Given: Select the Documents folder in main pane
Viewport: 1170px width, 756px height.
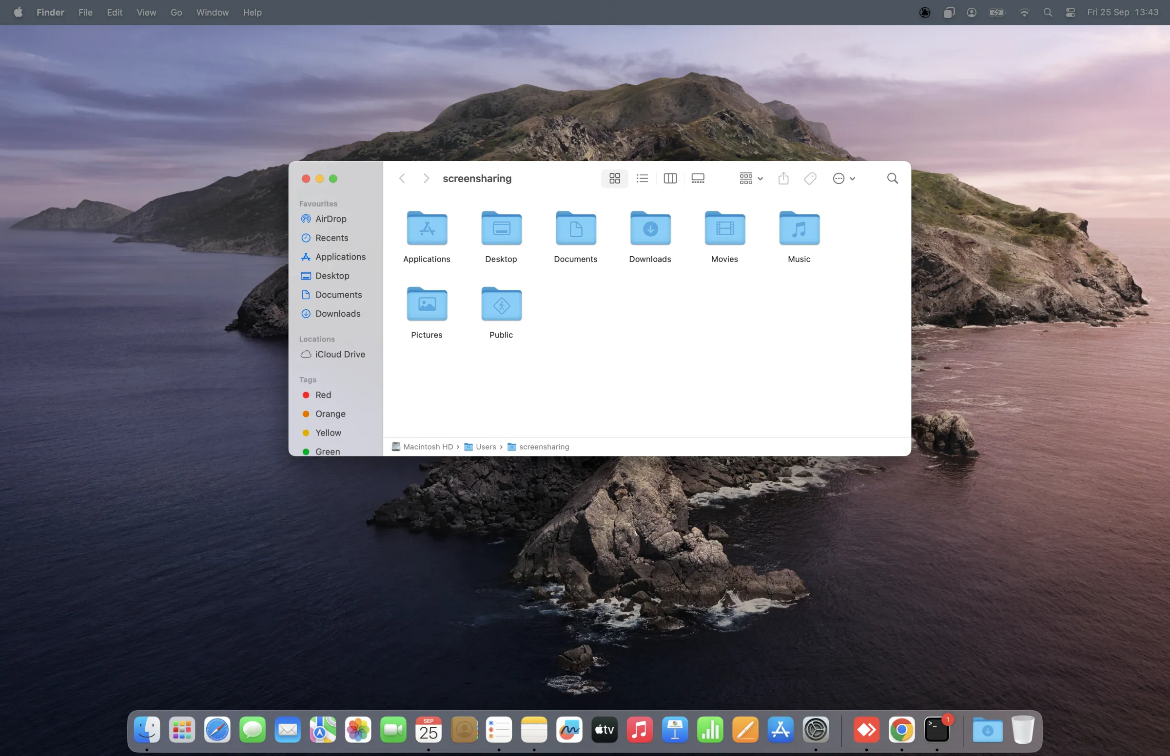Looking at the screenshot, I should 576,228.
